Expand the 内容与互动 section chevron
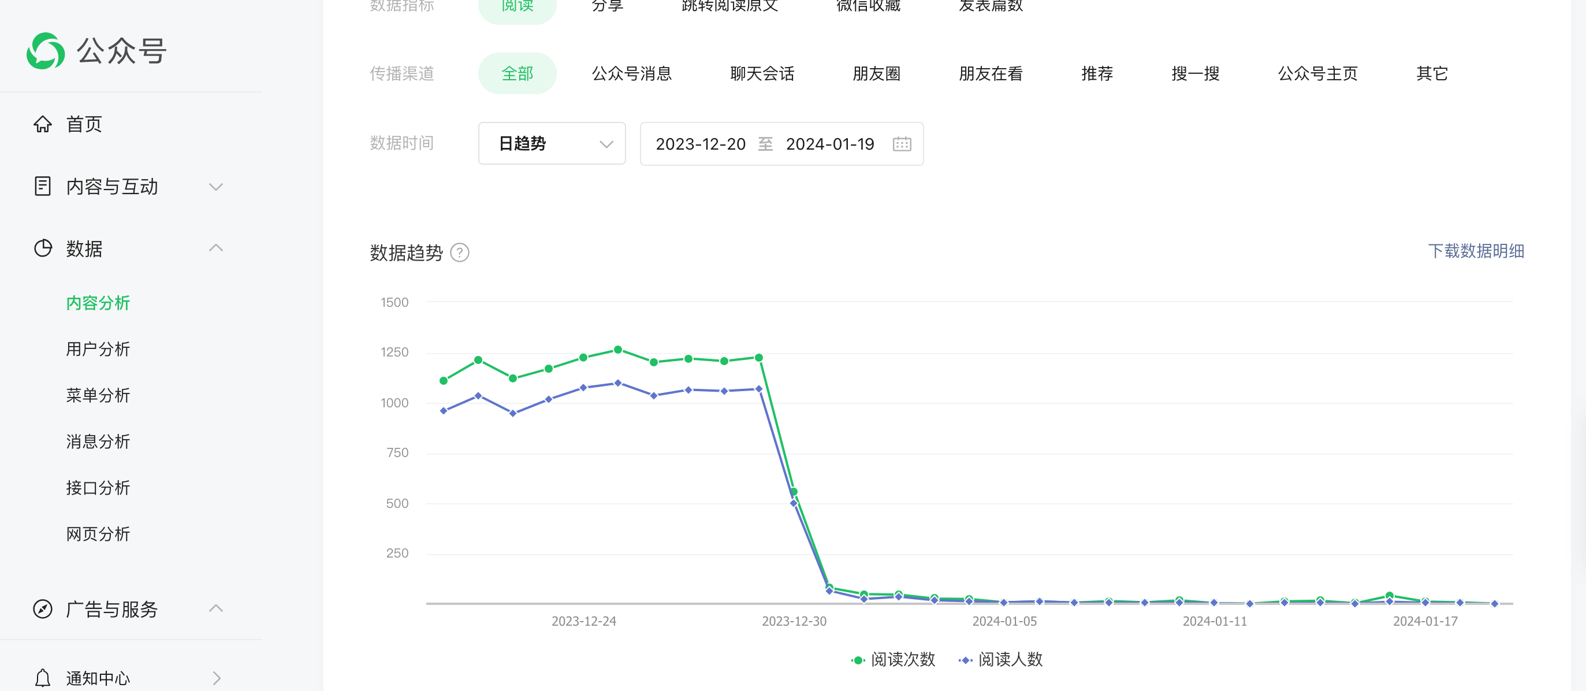 [215, 186]
